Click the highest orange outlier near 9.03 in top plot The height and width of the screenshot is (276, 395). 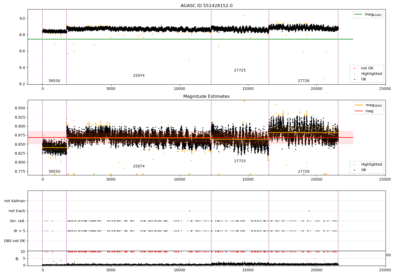pyautogui.click(x=244, y=16)
